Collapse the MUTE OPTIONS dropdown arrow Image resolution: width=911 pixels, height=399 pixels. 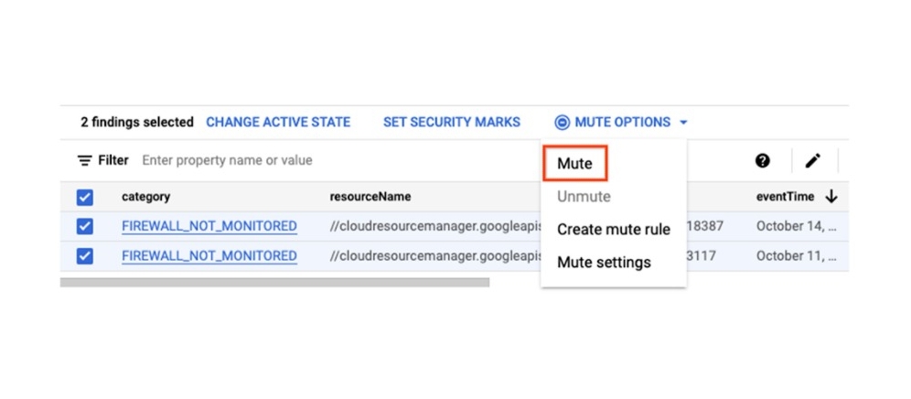coord(683,123)
